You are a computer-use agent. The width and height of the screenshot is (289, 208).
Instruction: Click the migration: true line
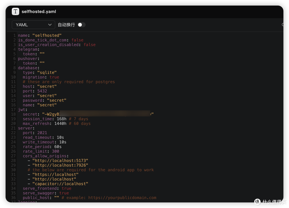pos(41,77)
